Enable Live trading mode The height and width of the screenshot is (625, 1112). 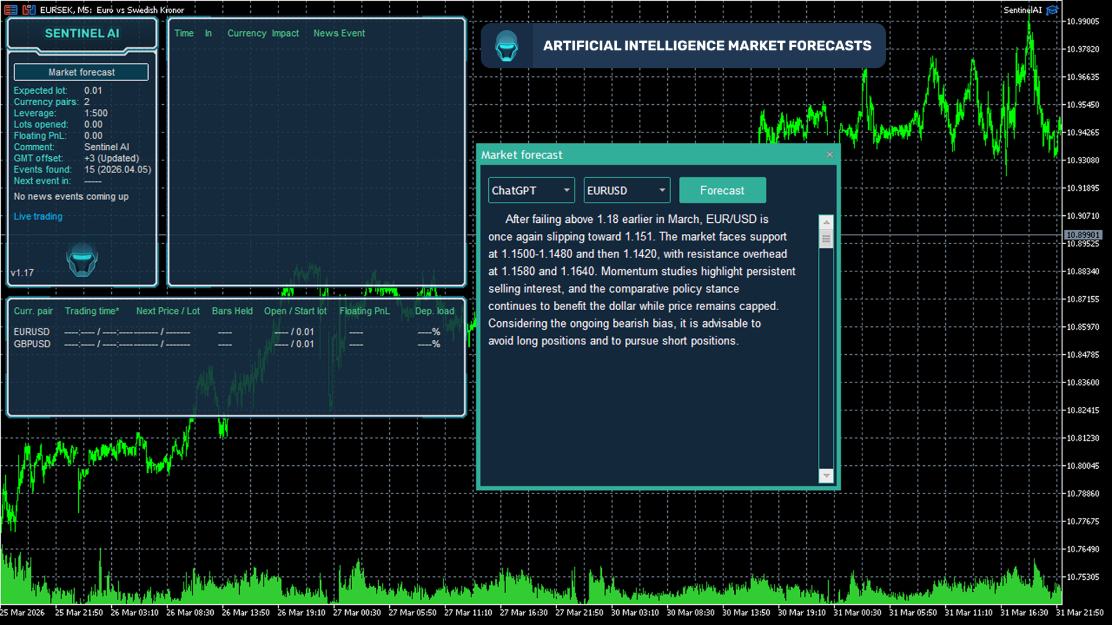(x=38, y=216)
